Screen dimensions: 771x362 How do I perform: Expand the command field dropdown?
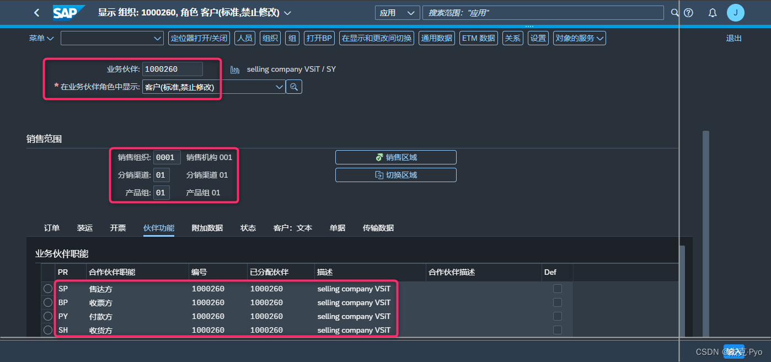[x=157, y=38]
